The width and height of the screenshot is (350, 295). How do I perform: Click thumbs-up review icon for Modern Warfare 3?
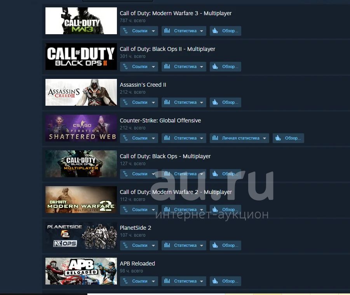point(215,31)
